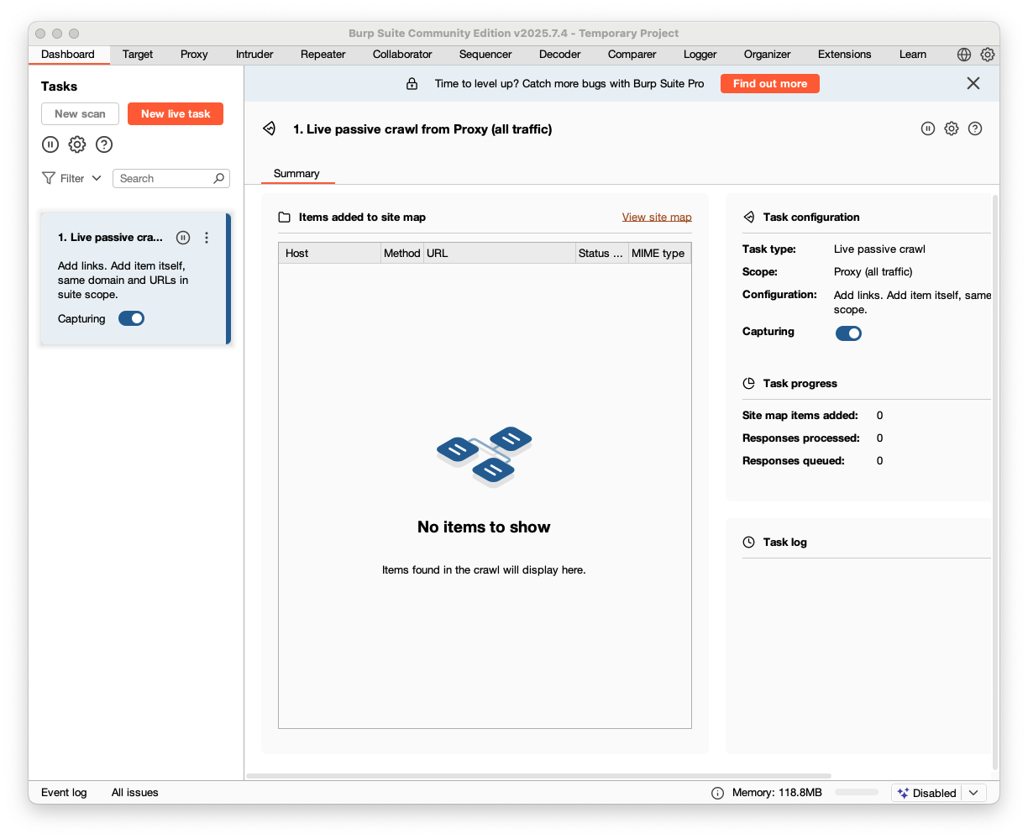Click the lock icon in promo banner
Image resolution: width=1028 pixels, height=839 pixels.
[412, 84]
